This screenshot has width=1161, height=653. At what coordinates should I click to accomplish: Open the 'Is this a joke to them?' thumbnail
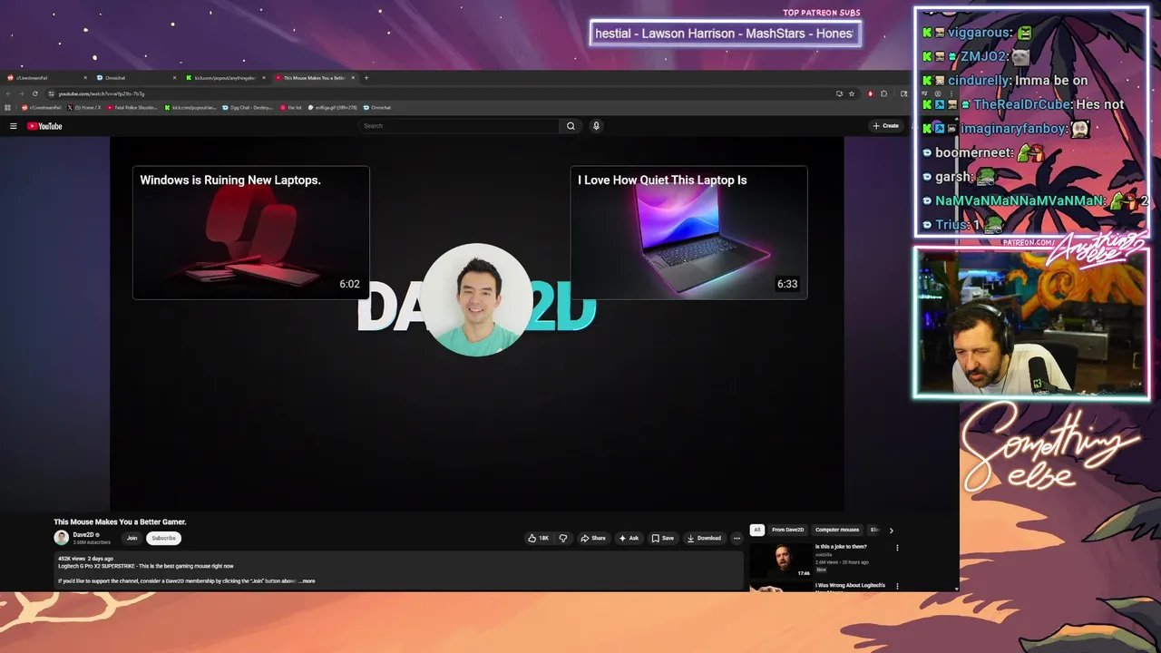781,560
